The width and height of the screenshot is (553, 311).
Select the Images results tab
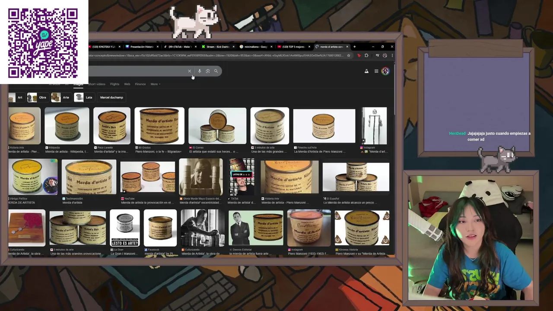[x=78, y=84]
